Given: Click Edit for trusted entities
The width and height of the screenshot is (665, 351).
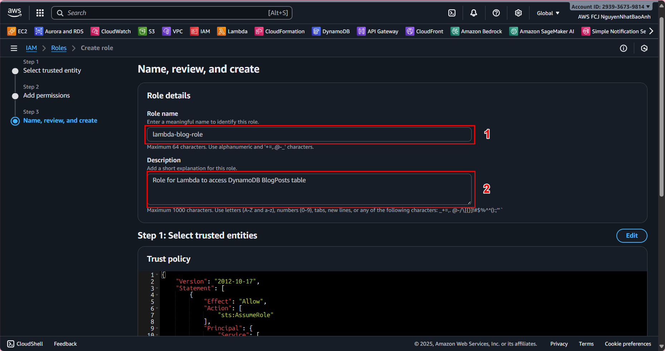Looking at the screenshot, I should 631,236.
